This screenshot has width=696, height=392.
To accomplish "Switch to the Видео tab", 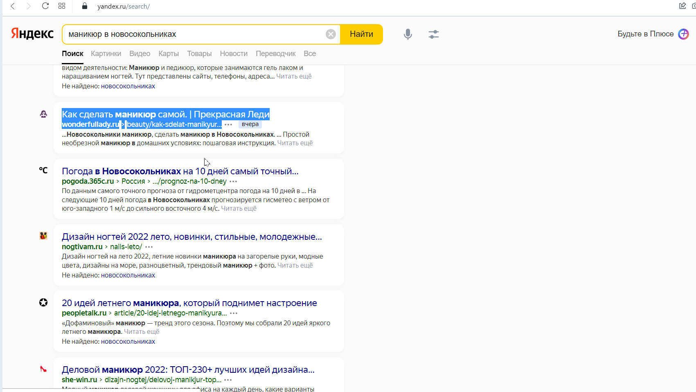I will click(140, 54).
